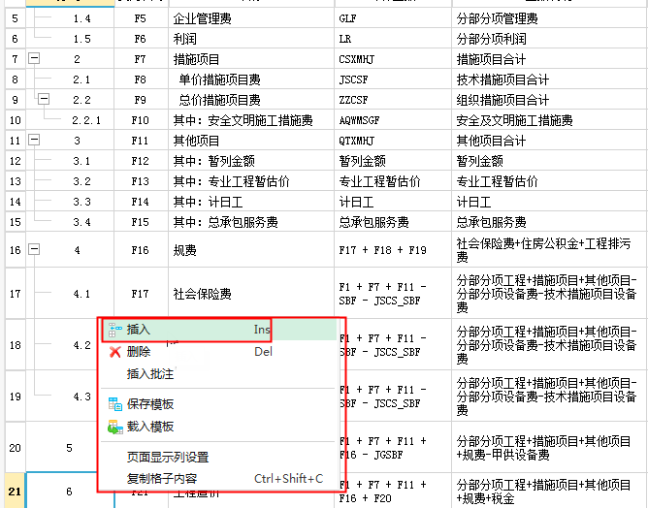Image resolution: width=648 pixels, height=508 pixels.
Task: Open 页面显示列设置 from the context menu
Action: (168, 457)
